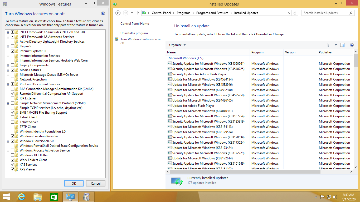
Task: Click the scroll down arrow of updates list
Action: [356, 167]
